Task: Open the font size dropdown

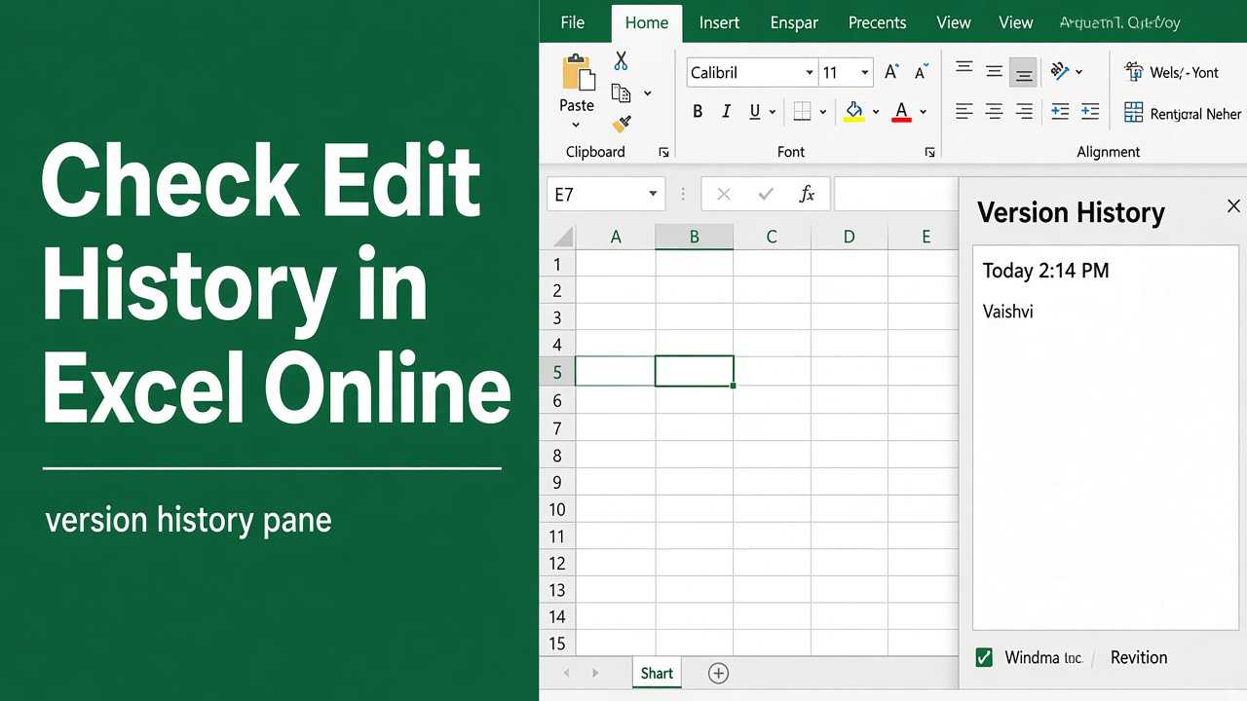Action: point(864,73)
